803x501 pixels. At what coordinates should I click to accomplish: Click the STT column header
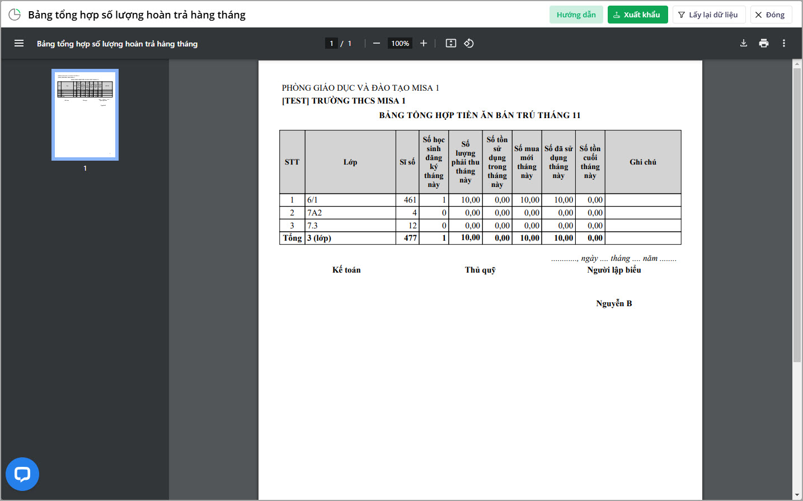[x=292, y=162]
